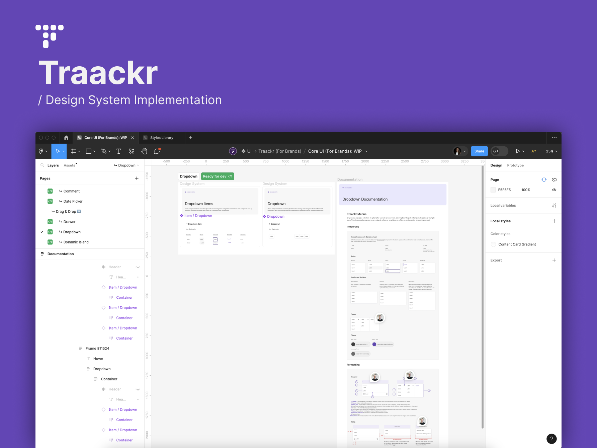The height and width of the screenshot is (448, 597).
Task: Search layers with magnifier icon
Action: (x=42, y=165)
